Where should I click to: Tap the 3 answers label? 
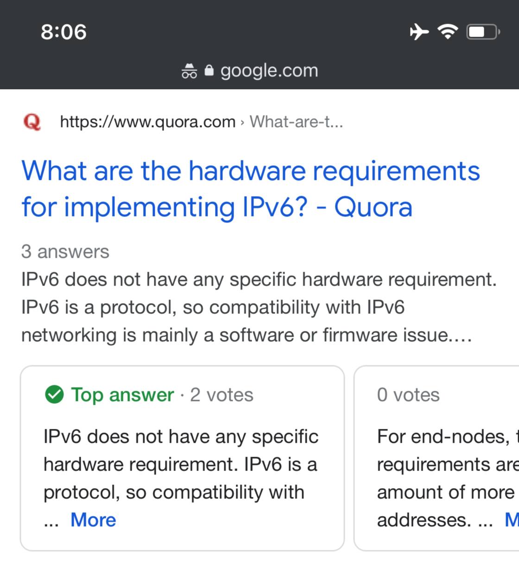pos(65,252)
